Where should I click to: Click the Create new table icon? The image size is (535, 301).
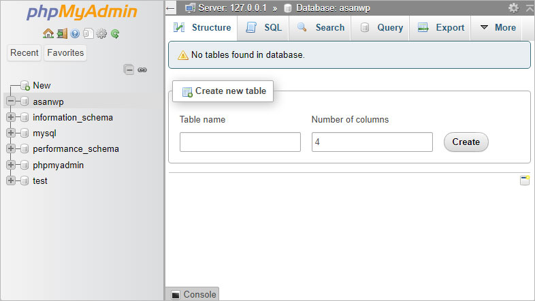pyautogui.click(x=187, y=92)
